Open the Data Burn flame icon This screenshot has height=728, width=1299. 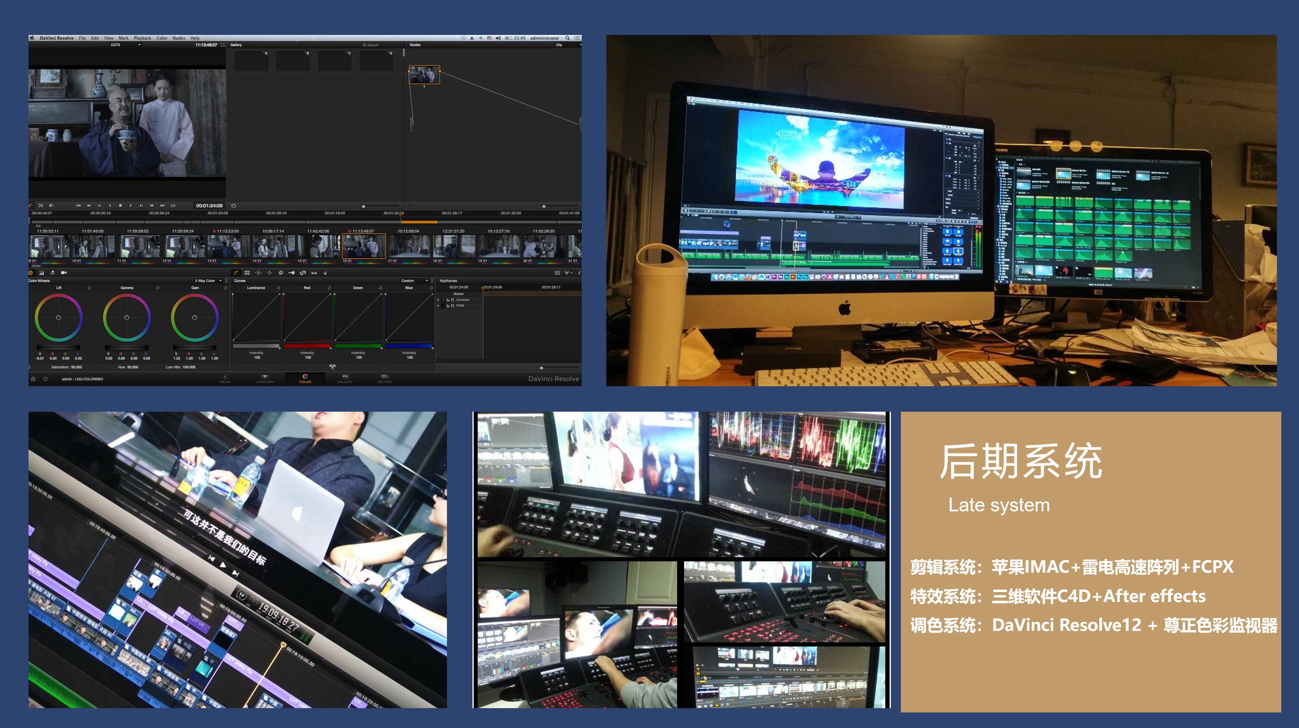coord(325,273)
